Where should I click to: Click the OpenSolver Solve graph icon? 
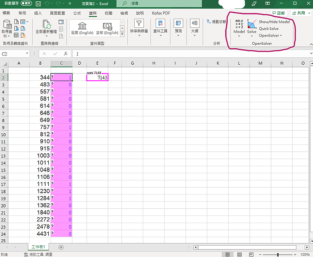tap(252, 24)
